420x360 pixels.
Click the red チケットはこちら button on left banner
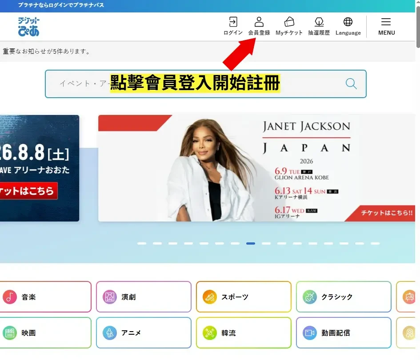[x=28, y=191]
